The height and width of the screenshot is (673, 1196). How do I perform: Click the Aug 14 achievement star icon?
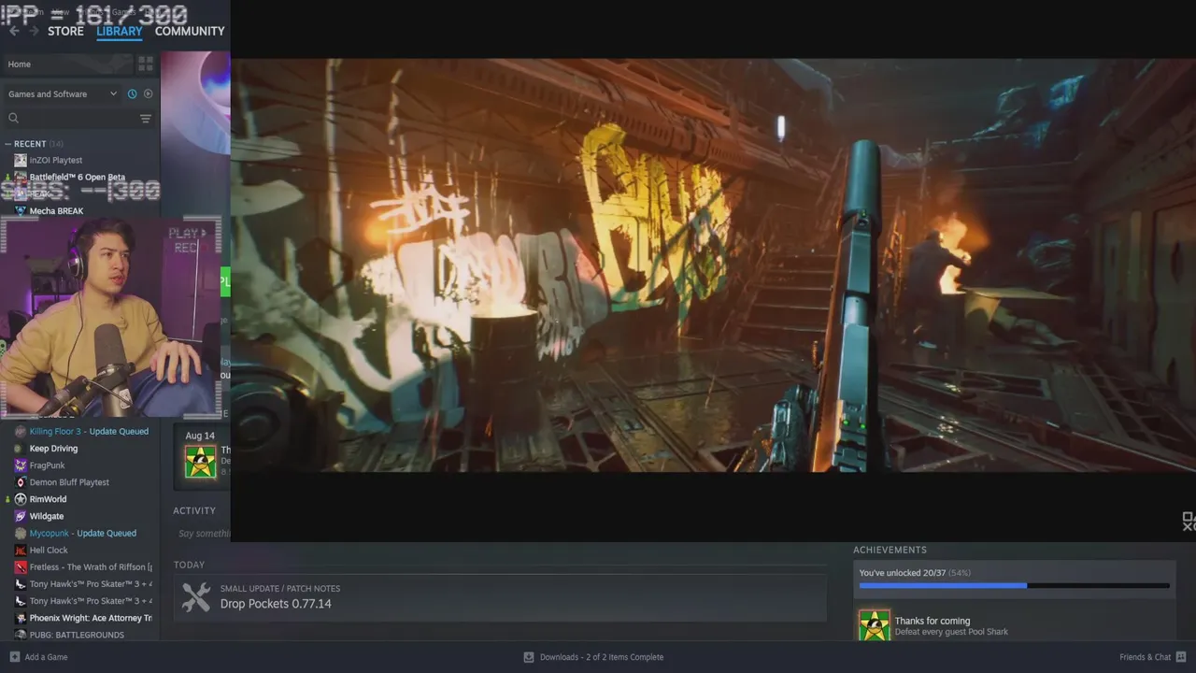click(x=200, y=462)
